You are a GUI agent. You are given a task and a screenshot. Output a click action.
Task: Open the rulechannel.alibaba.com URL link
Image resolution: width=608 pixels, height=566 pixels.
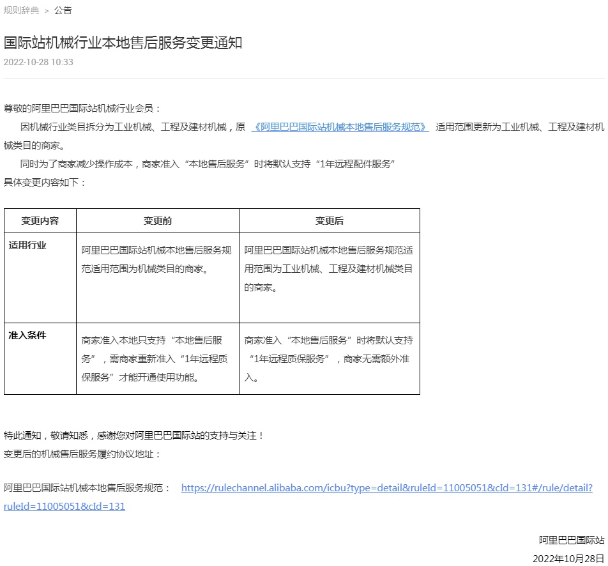(x=386, y=487)
